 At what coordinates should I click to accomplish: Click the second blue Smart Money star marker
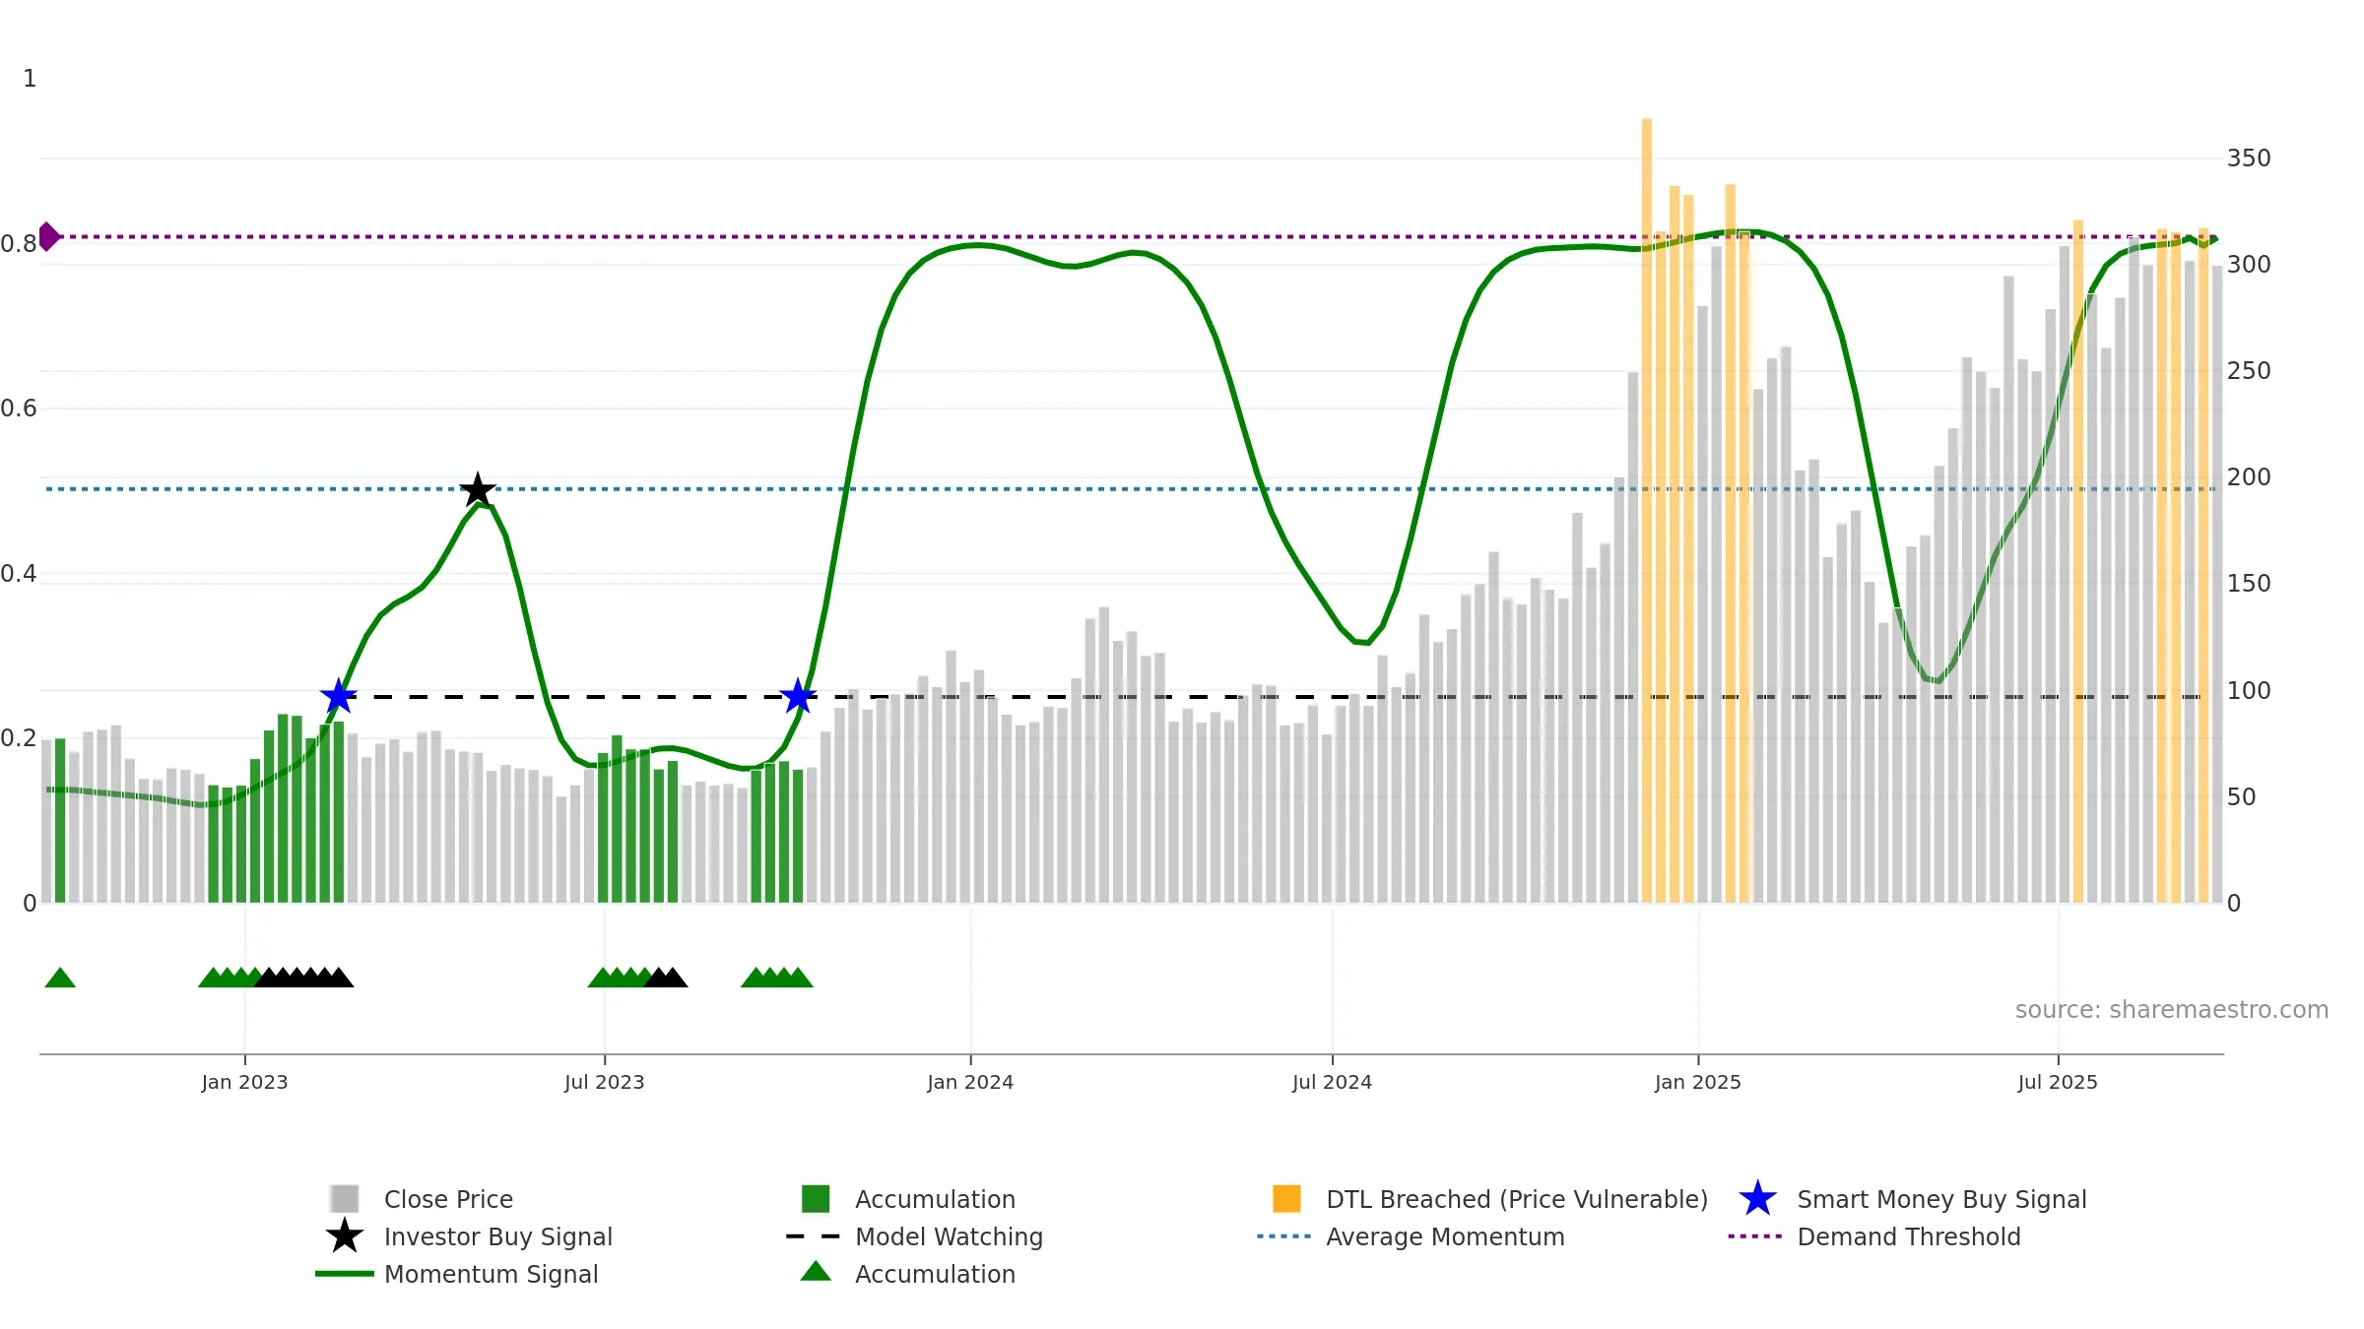(x=798, y=696)
